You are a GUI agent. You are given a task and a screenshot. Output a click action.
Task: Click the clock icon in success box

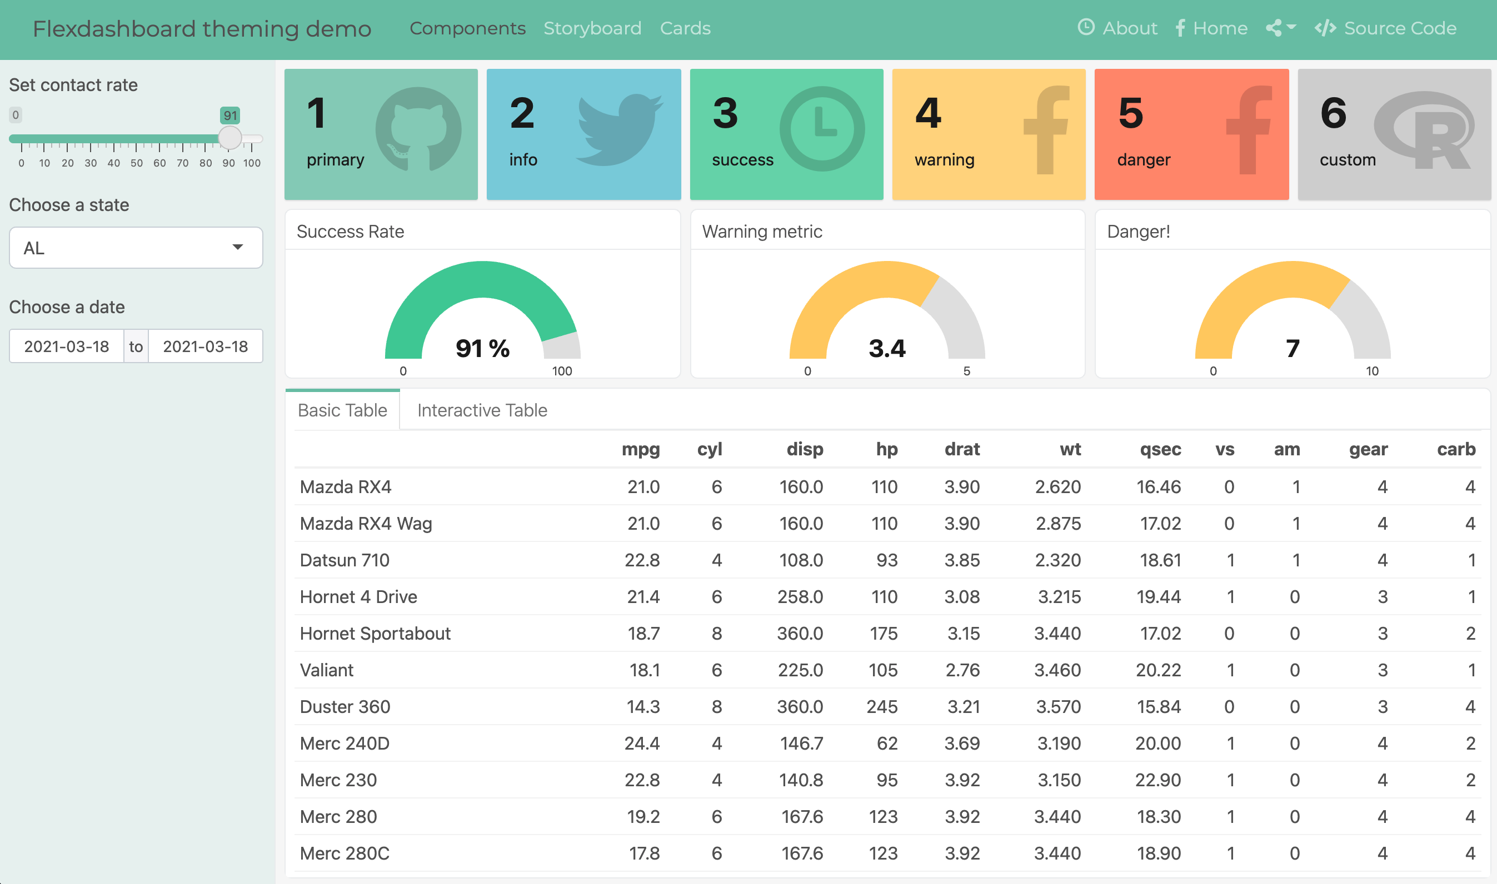point(822,129)
